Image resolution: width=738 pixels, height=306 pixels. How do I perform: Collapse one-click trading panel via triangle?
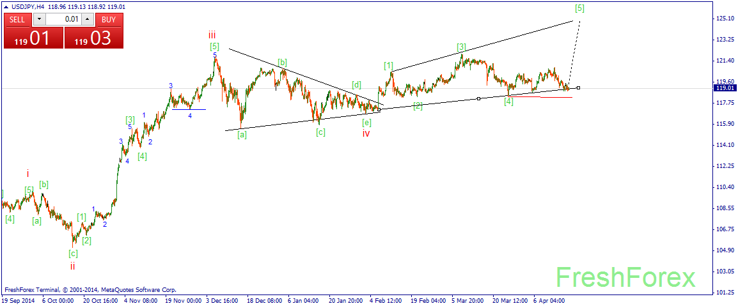coord(6,6)
